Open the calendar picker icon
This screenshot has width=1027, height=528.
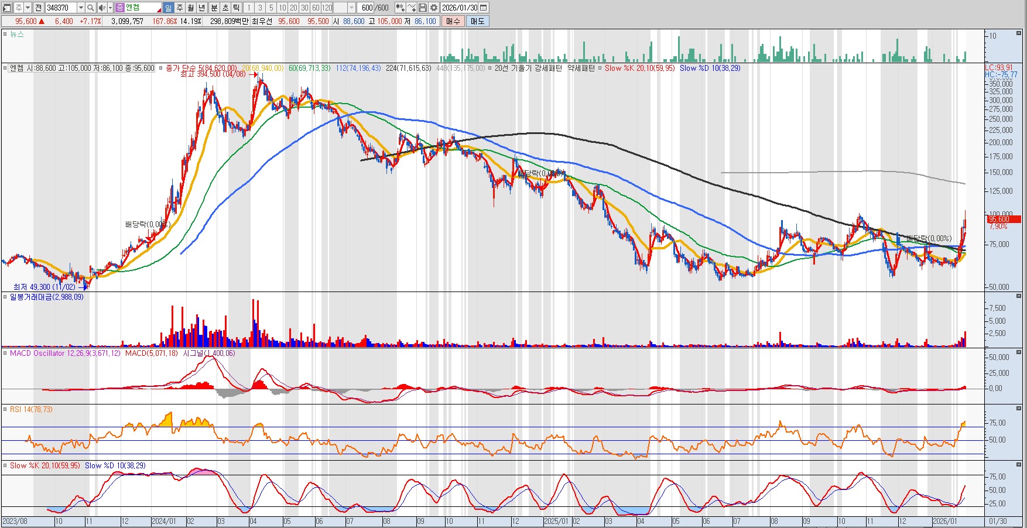(484, 8)
